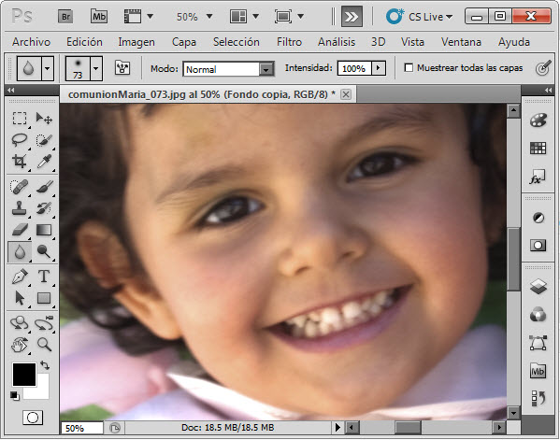Select the Rectangle shape tool
The image size is (560, 440).
click(x=44, y=298)
